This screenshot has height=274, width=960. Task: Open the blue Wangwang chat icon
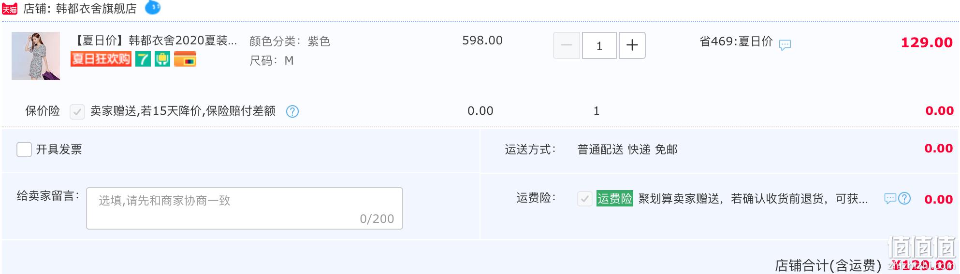[x=153, y=8]
